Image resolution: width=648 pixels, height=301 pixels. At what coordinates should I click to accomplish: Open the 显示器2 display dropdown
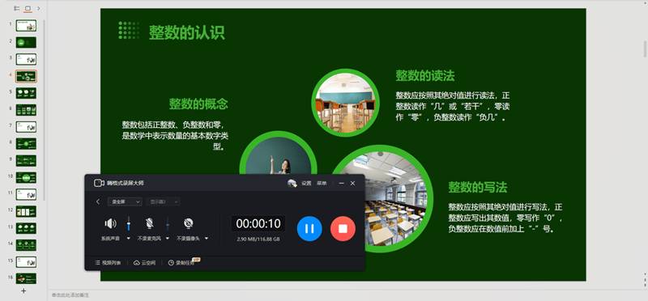pos(163,201)
